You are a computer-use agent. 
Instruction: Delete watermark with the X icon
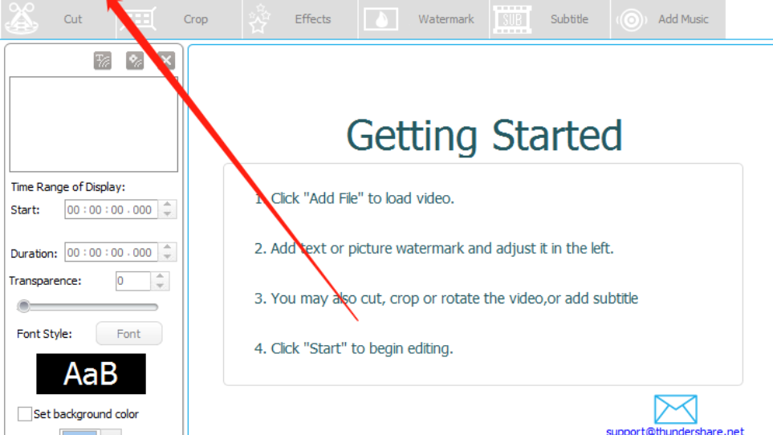[165, 61]
